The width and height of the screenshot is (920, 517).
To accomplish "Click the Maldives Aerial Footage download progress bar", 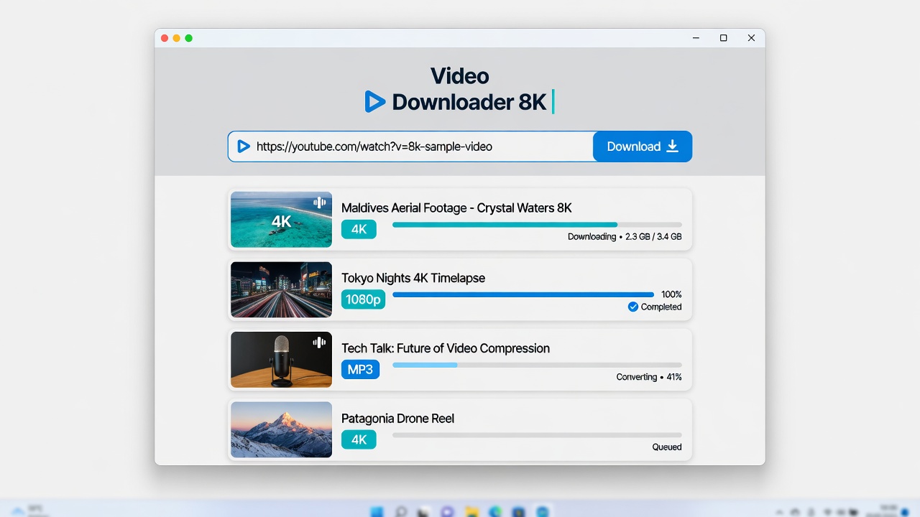I will (x=537, y=225).
